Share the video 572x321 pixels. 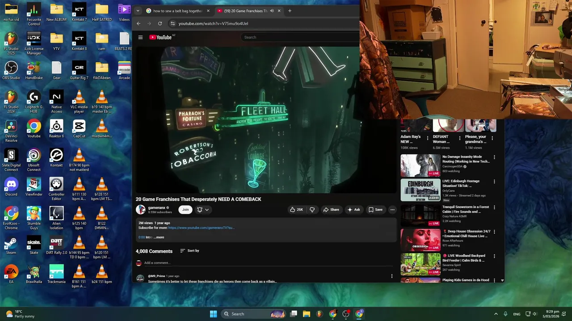[331, 210]
